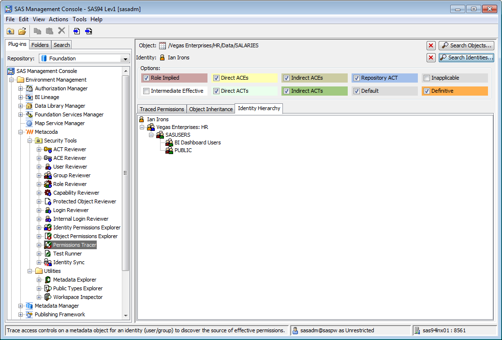Select the BI Dashboard Users group
502x340 pixels.
pyautogui.click(x=197, y=142)
